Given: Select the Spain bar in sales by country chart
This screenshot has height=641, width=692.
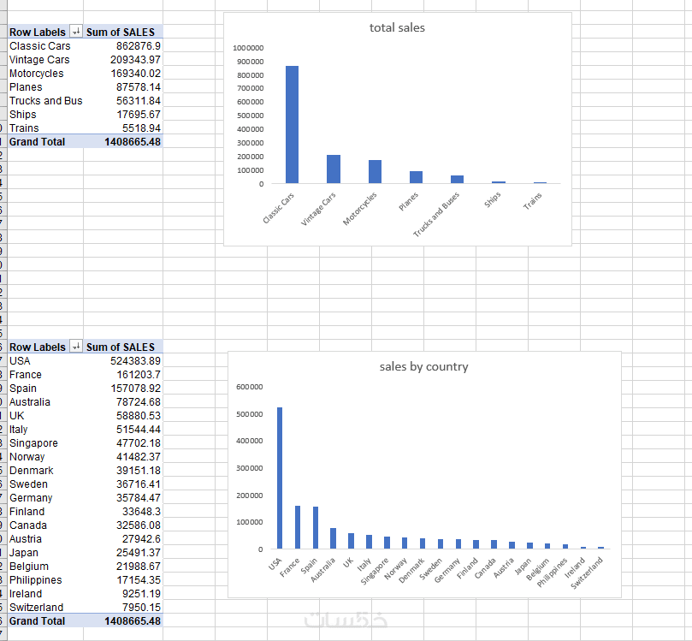Looking at the screenshot, I should click(316, 527).
